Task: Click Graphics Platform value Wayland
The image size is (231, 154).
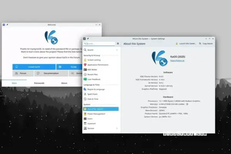Action: [x=163, y=89]
